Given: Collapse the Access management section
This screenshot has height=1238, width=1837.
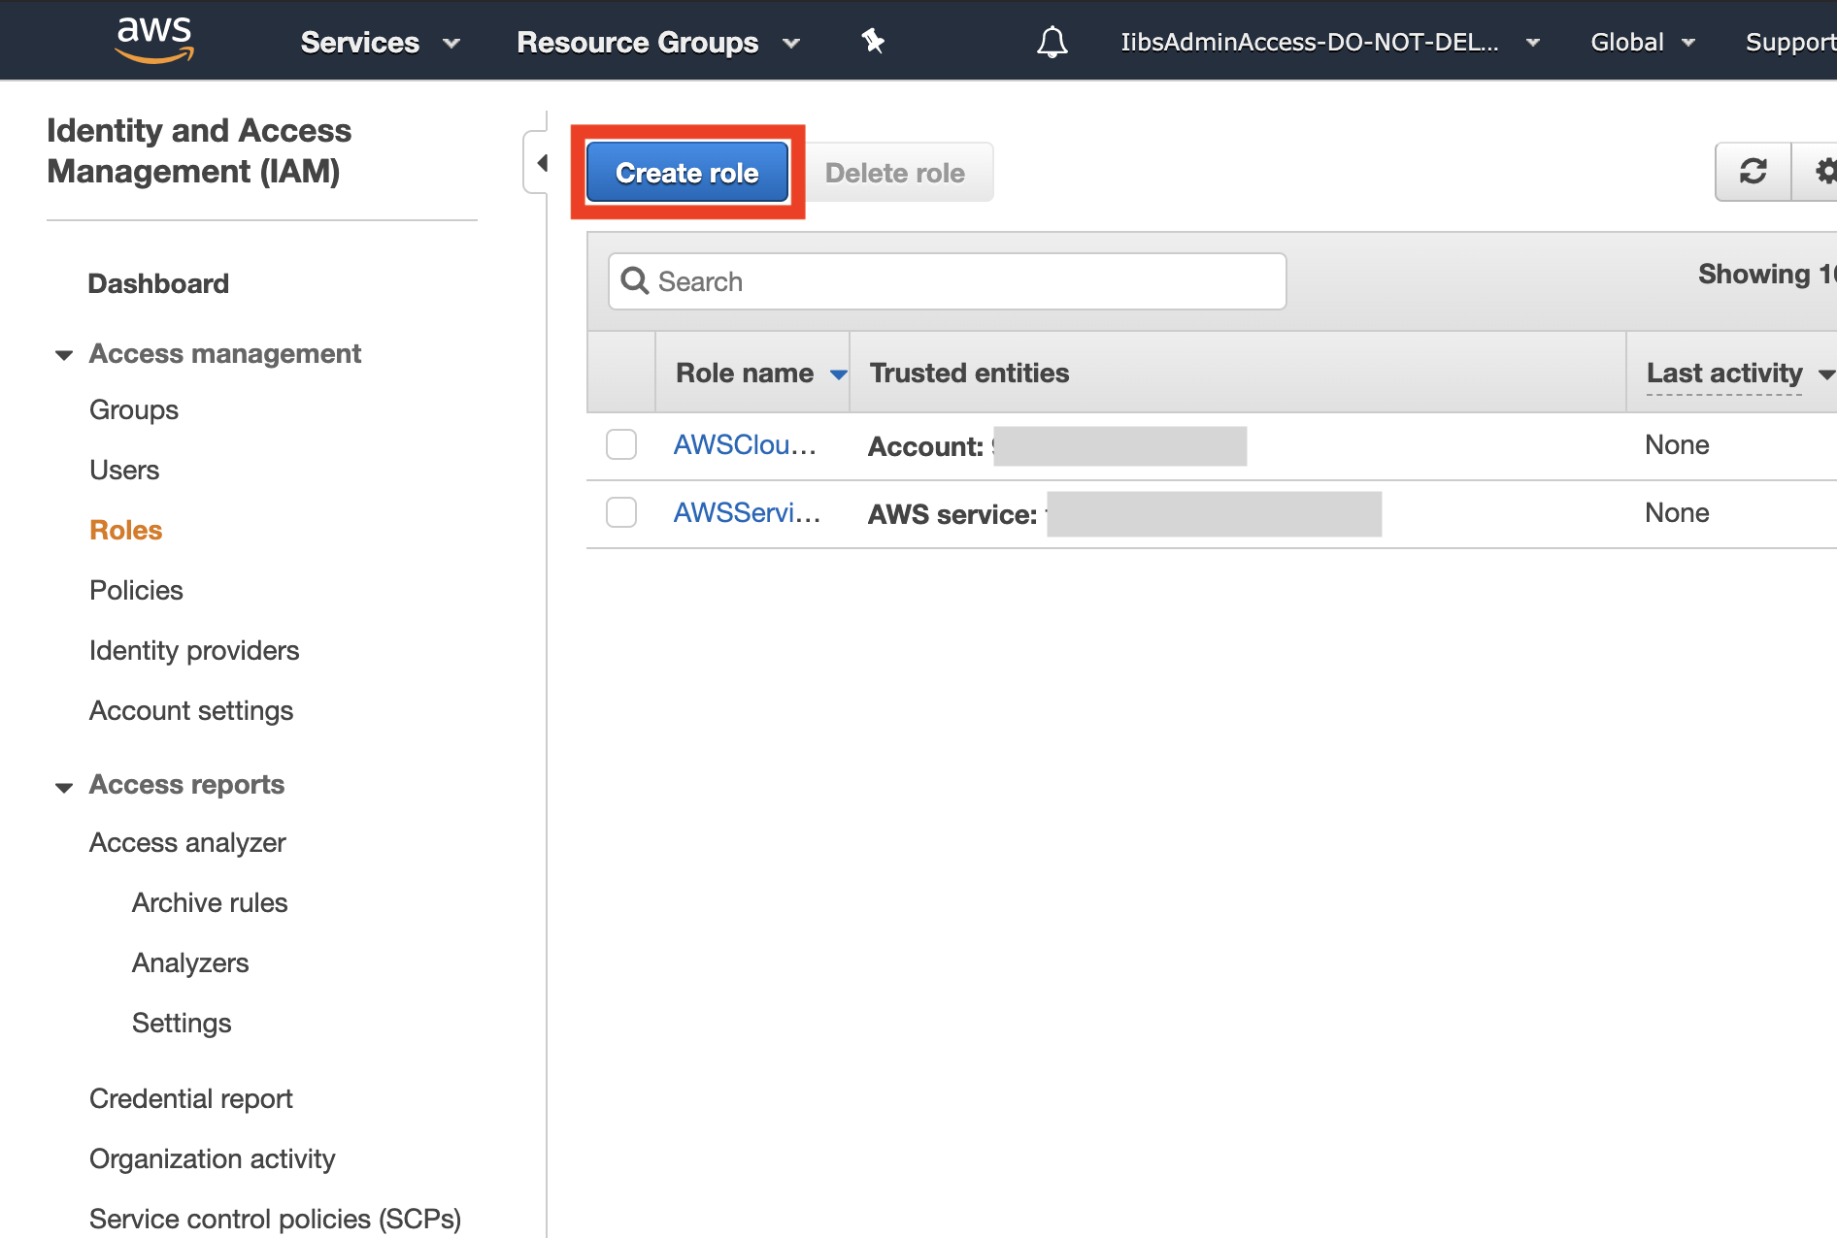Looking at the screenshot, I should [64, 354].
